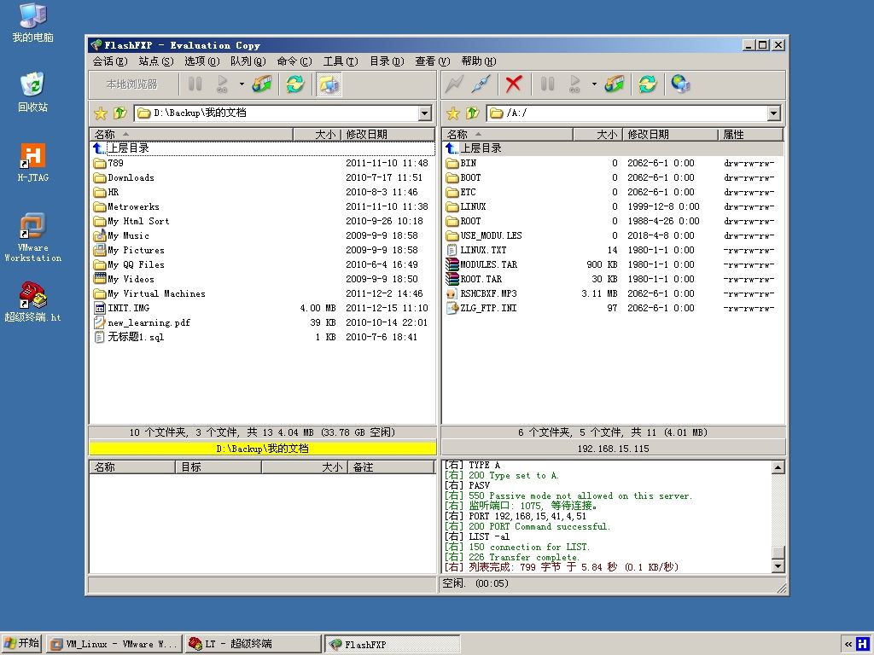Open the 队列 menu
874x655 pixels.
coord(248,61)
